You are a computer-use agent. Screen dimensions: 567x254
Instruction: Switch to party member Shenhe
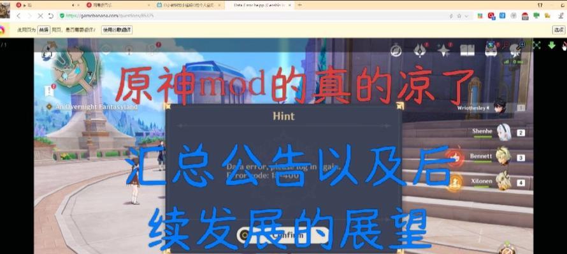click(x=498, y=132)
